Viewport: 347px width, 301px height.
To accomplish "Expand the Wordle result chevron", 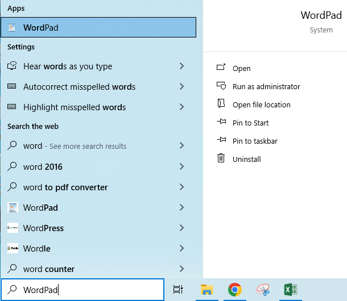I will [181, 248].
